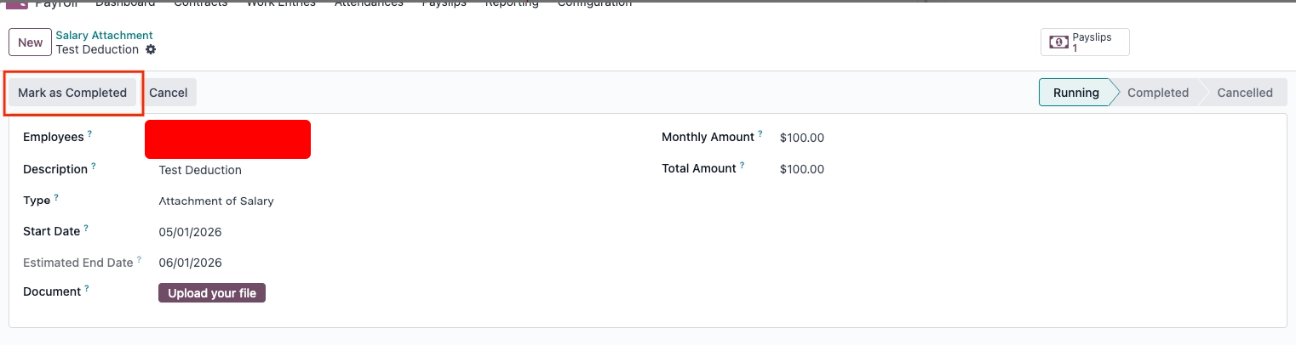
Task: Click the money icon on Payslips stat button
Action: pos(1058,42)
